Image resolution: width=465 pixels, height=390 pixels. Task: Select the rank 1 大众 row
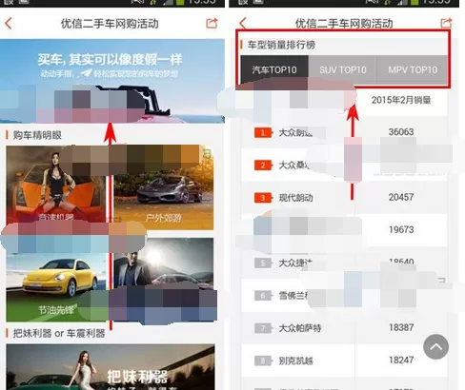click(344, 132)
